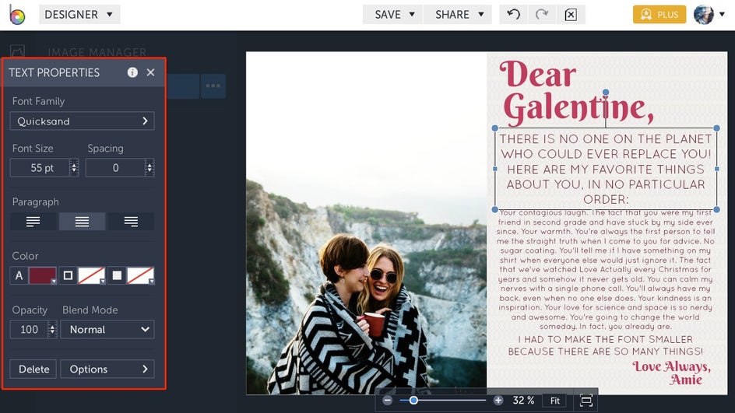Open the Quicksand font family selector
Image resolution: width=735 pixels, height=413 pixels.
click(82, 121)
